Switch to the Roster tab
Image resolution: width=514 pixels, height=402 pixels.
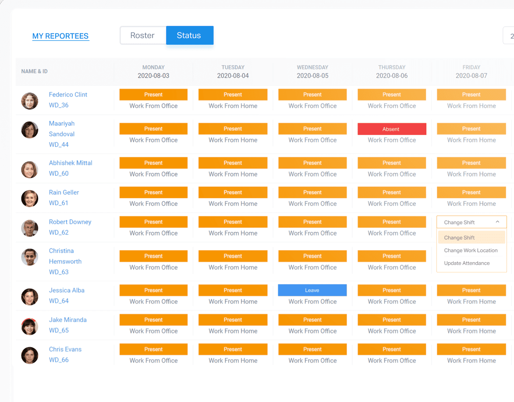coord(143,36)
